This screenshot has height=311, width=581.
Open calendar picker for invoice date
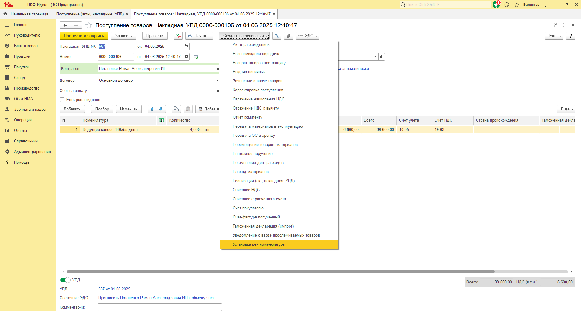point(186,46)
